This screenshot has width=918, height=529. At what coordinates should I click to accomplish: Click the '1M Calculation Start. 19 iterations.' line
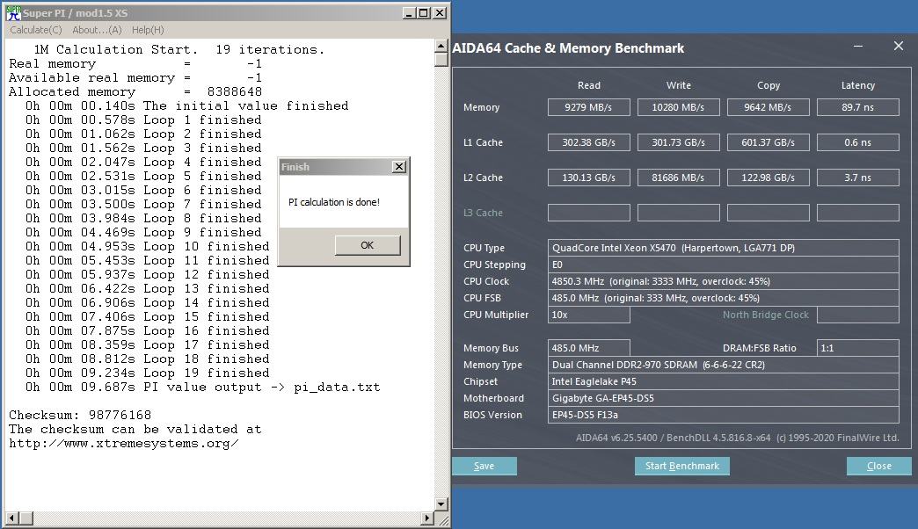[x=179, y=50]
